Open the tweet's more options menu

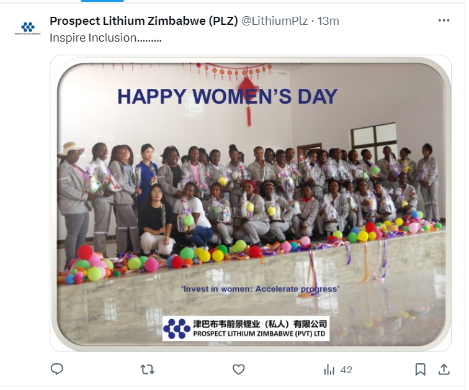point(444,20)
